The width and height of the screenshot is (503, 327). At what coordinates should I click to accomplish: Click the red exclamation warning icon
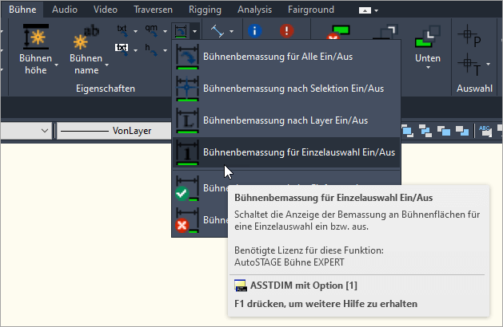pos(286,31)
